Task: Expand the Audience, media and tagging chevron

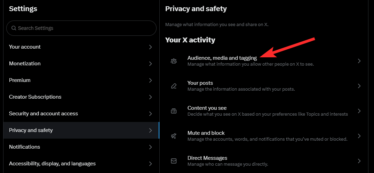Action: pyautogui.click(x=359, y=61)
